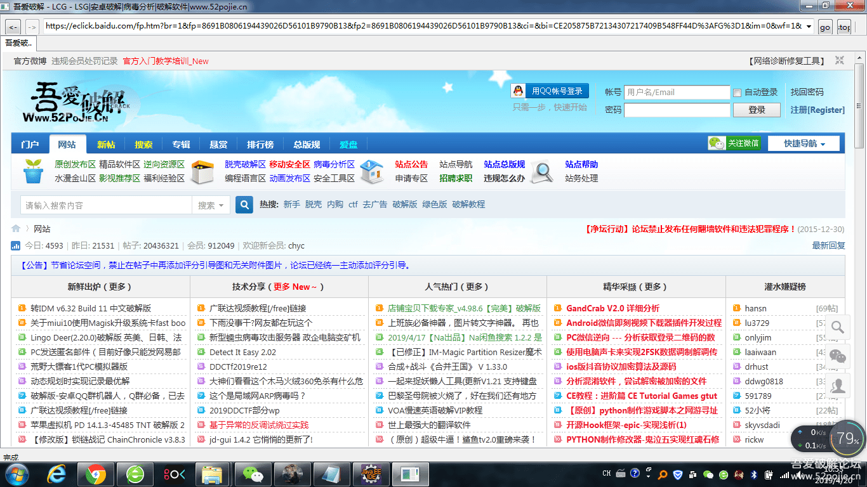Click the floating user avatar icon on right

click(838, 386)
